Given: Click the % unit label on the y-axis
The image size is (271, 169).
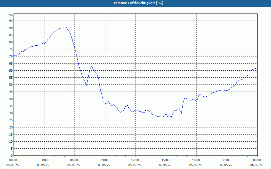Looking at the screenshot, I should [x=11, y=15].
